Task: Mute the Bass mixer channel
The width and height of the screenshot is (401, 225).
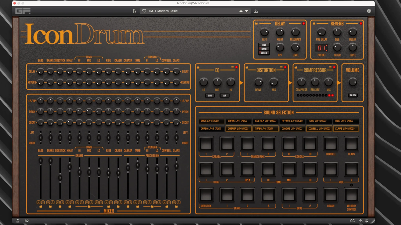Action: pos(39,202)
